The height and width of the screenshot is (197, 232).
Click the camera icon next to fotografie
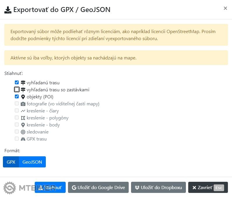(23, 104)
